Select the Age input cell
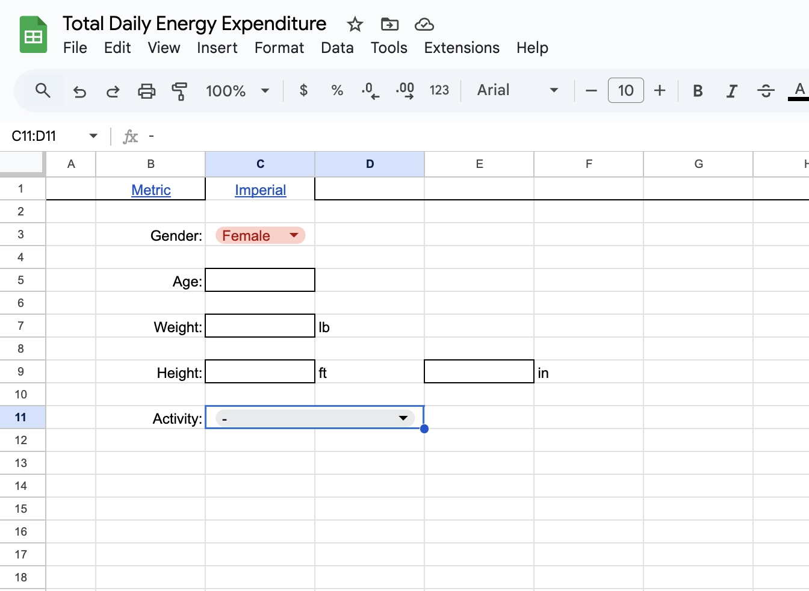This screenshot has width=809, height=591. pyautogui.click(x=260, y=280)
